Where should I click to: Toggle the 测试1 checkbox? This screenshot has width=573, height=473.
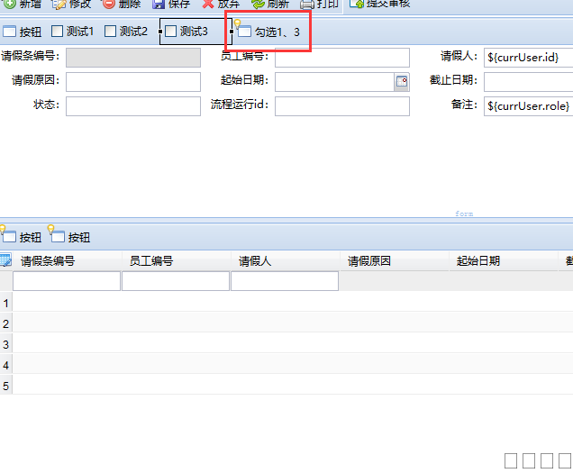click(58, 32)
